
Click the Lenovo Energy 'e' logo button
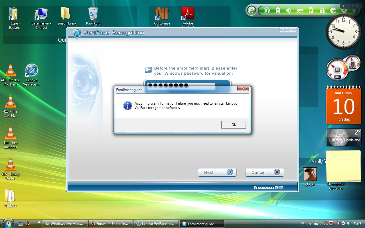click(x=252, y=11)
